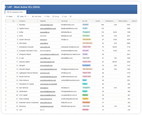Click the Brussels city tag

(x=86, y=51)
